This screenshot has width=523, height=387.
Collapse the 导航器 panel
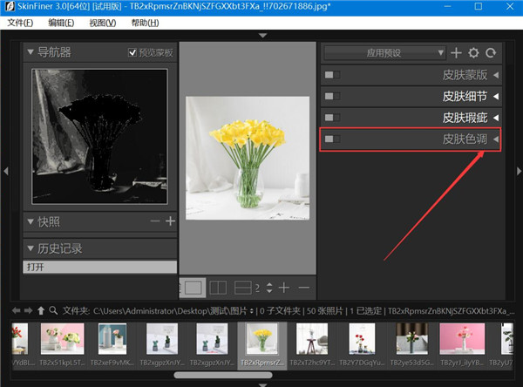[x=30, y=52]
